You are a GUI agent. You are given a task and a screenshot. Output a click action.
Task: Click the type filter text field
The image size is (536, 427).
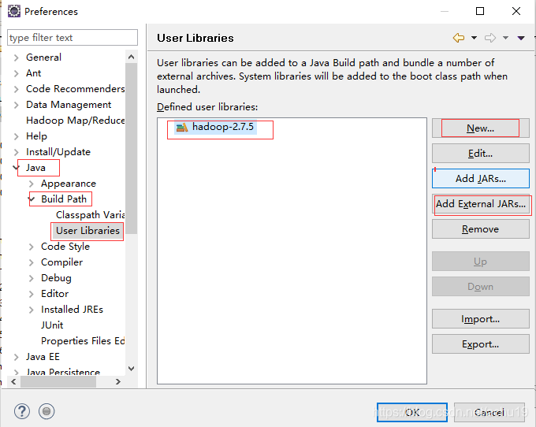coord(73,37)
